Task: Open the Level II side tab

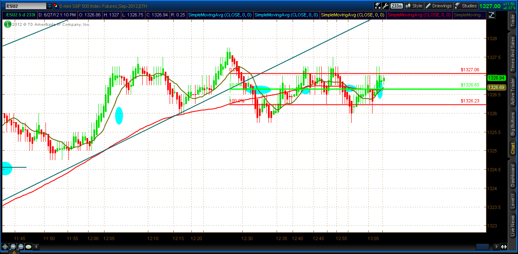Action: [x=513, y=202]
